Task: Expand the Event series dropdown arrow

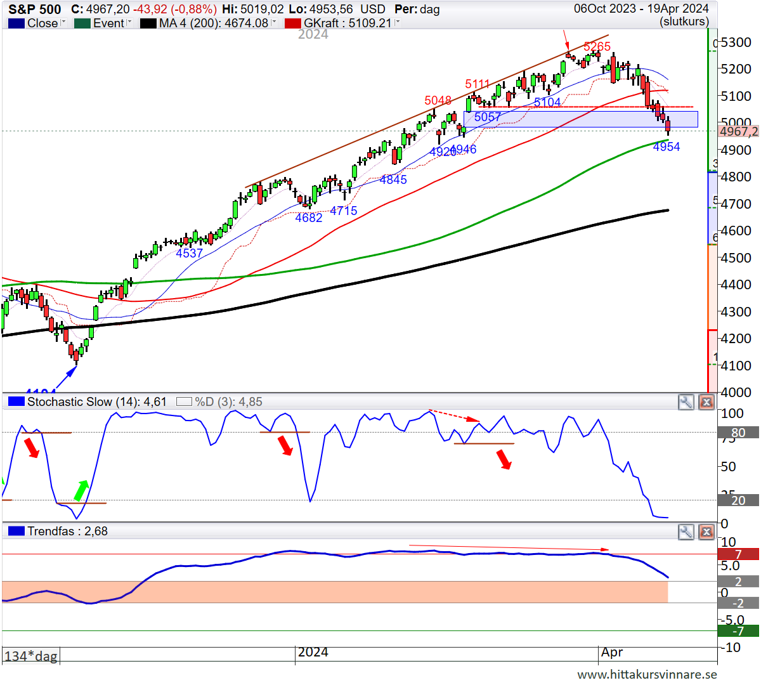Action: click(129, 22)
